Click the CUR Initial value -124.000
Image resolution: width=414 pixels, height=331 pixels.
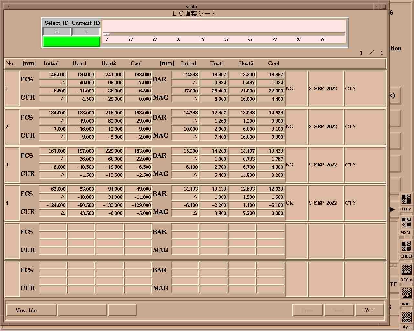[x=53, y=205]
